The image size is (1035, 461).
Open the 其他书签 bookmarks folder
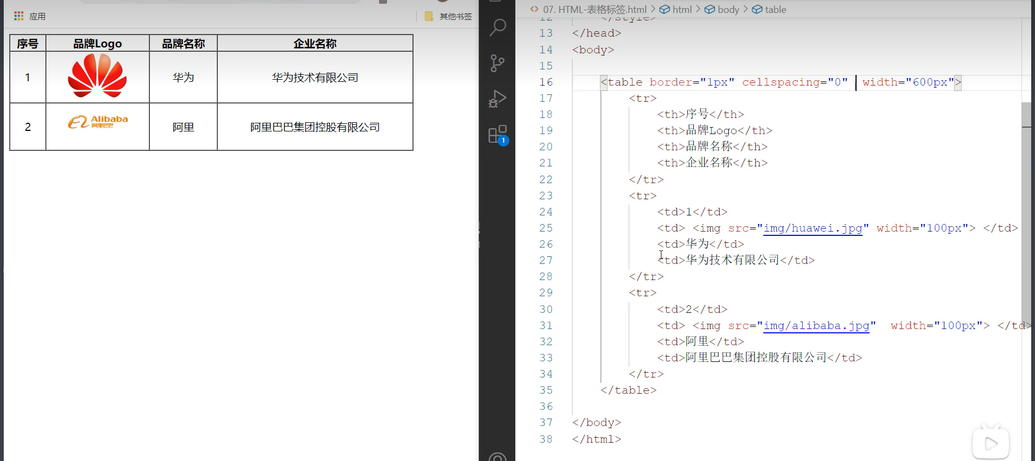(448, 16)
